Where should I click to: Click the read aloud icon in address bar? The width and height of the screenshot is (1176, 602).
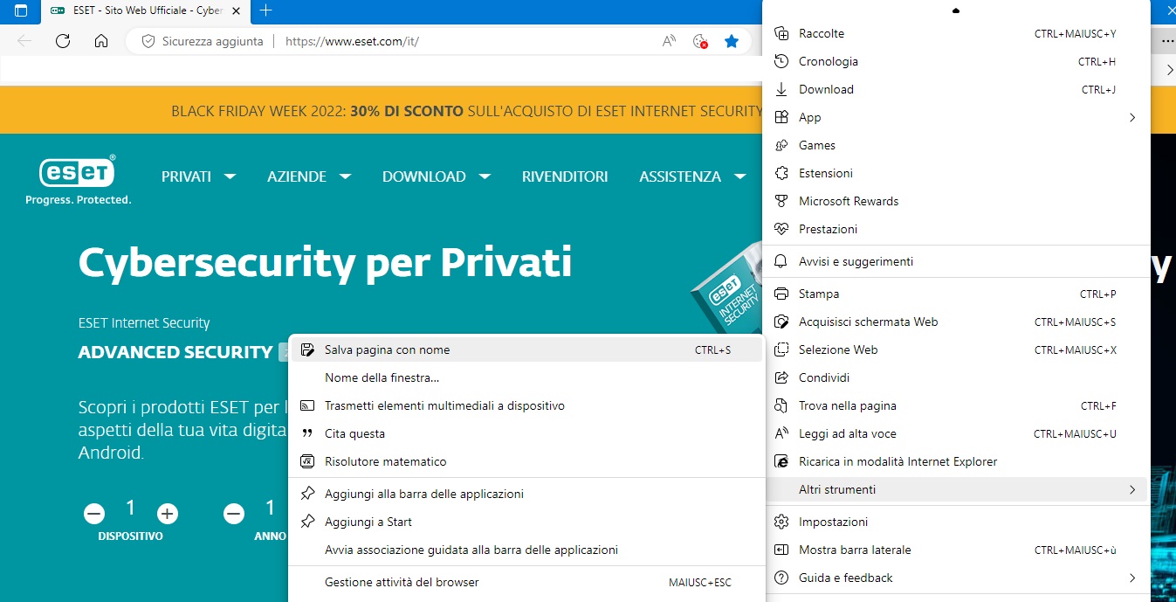(x=669, y=41)
